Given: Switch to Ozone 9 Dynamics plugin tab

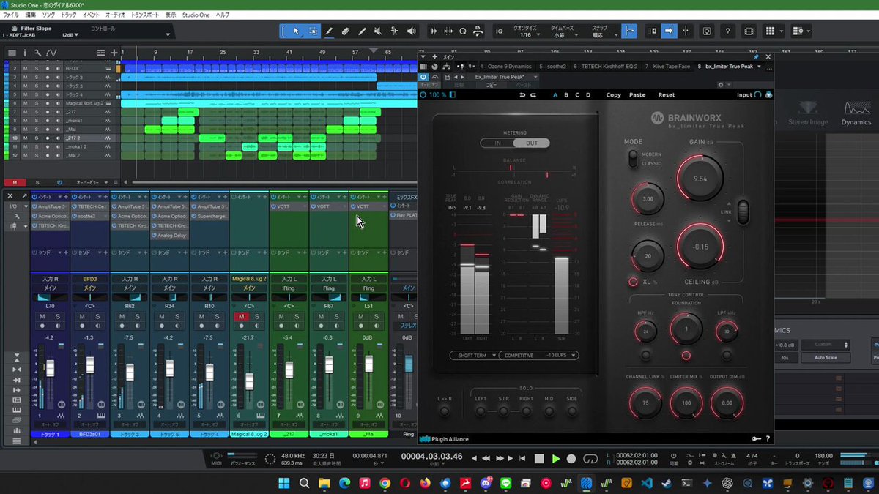Looking at the screenshot, I should [x=508, y=67].
